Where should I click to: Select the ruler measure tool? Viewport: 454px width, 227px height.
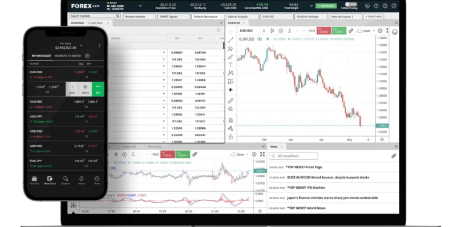(231, 100)
